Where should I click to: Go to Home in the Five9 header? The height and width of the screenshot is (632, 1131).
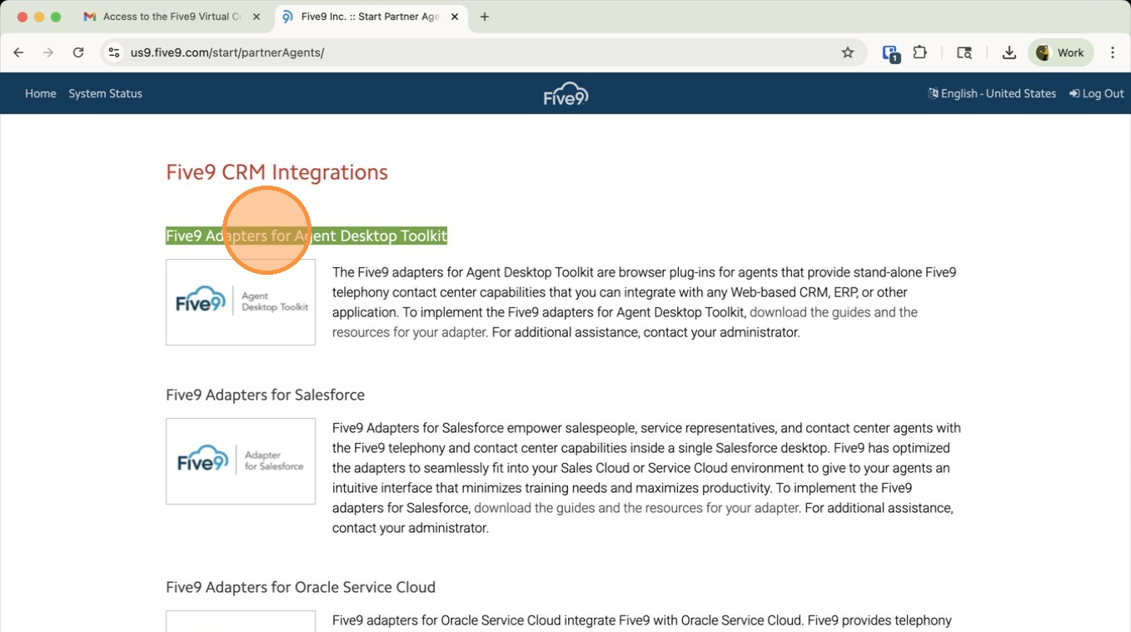41,93
